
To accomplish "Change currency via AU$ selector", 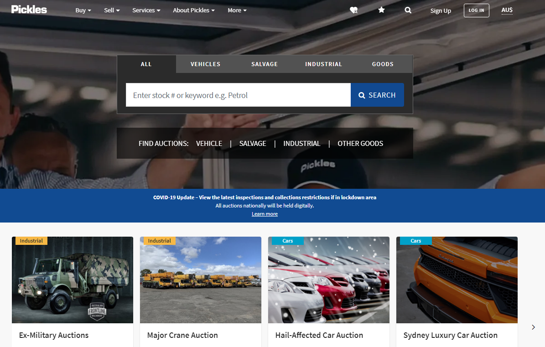I will 507,10.
